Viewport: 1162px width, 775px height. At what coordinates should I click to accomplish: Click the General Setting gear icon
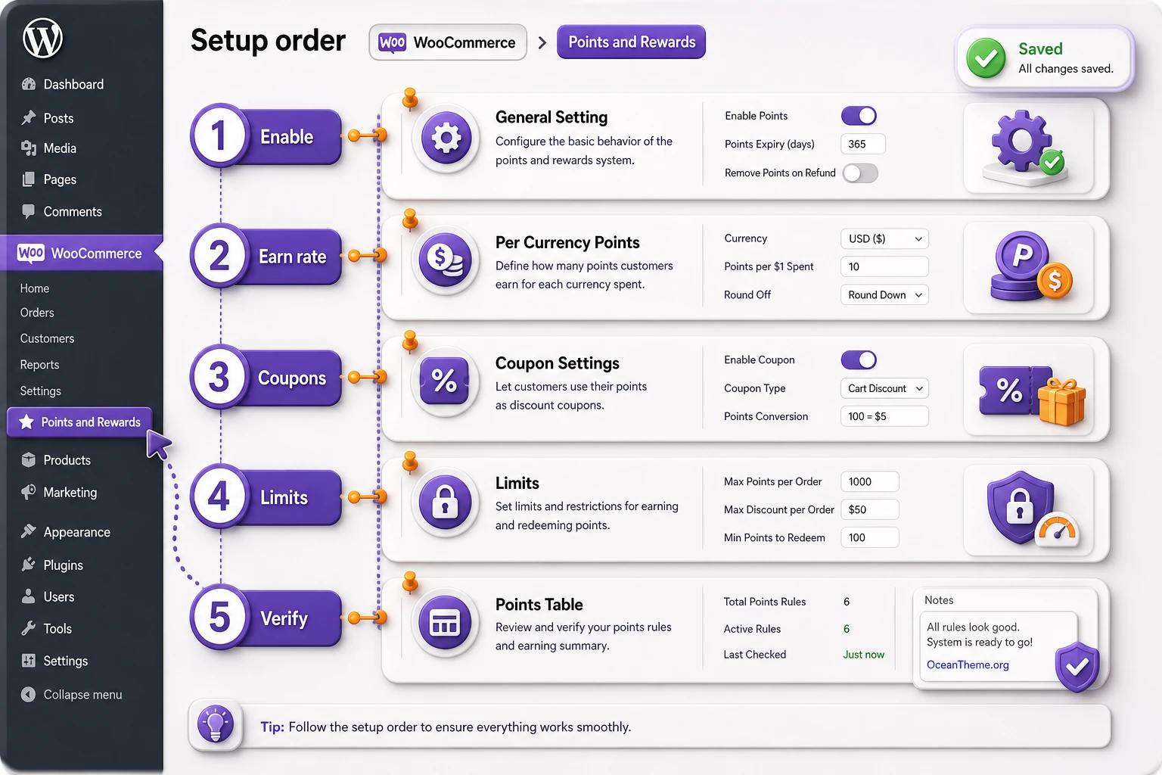coord(446,138)
